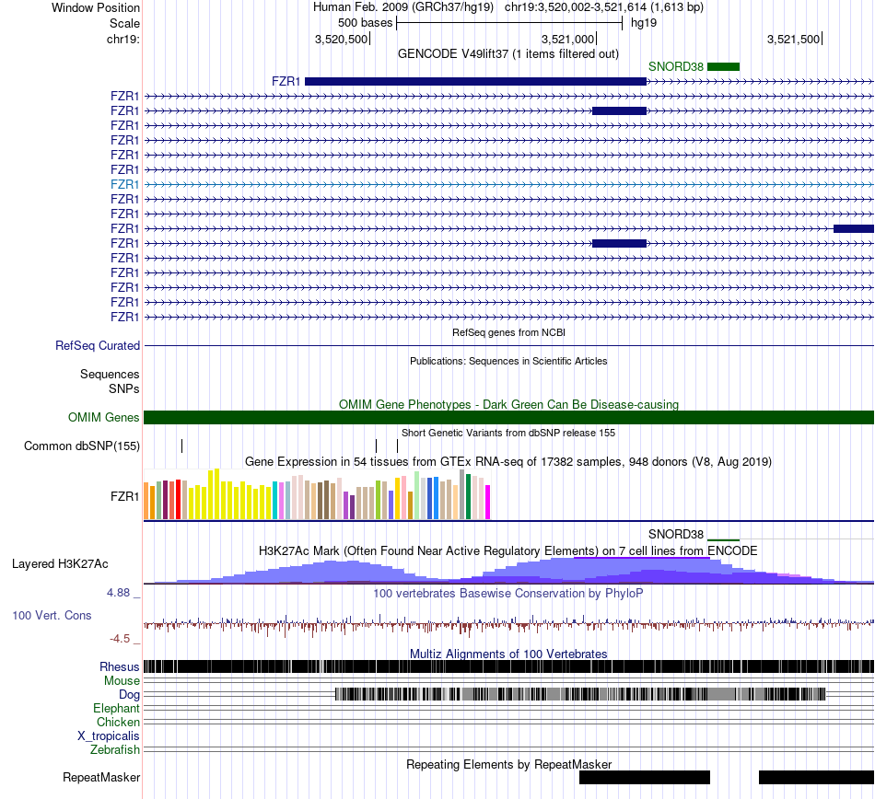
Task: Click the Zebrafish alignment label
Action: pyautogui.click(x=115, y=750)
